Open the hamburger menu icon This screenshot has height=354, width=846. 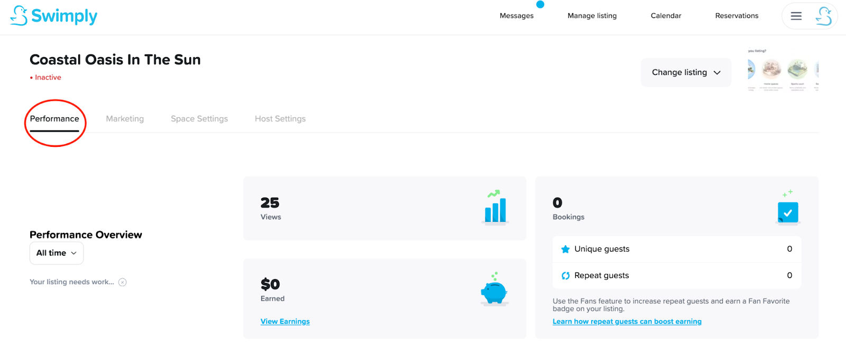click(796, 16)
